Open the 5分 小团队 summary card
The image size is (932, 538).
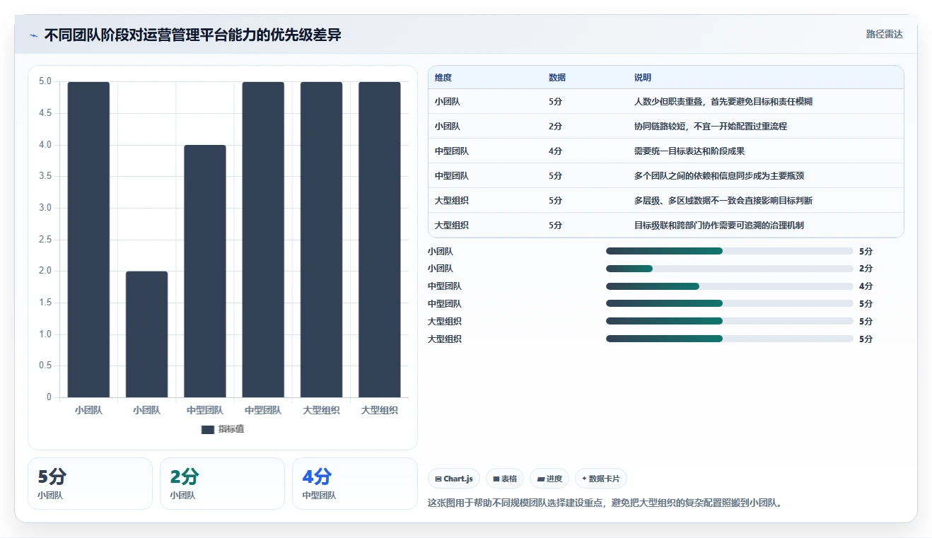[90, 484]
